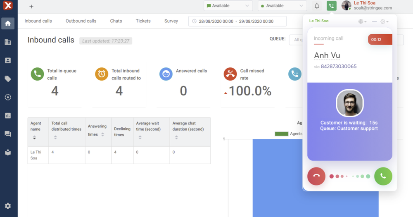The height and width of the screenshot is (217, 413).
Task: Add a new tab with plus icon
Action: point(31,7)
